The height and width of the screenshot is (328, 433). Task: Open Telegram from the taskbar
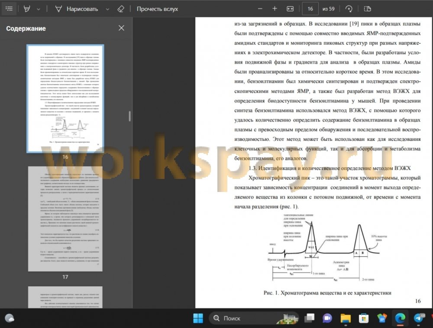[419, 318]
